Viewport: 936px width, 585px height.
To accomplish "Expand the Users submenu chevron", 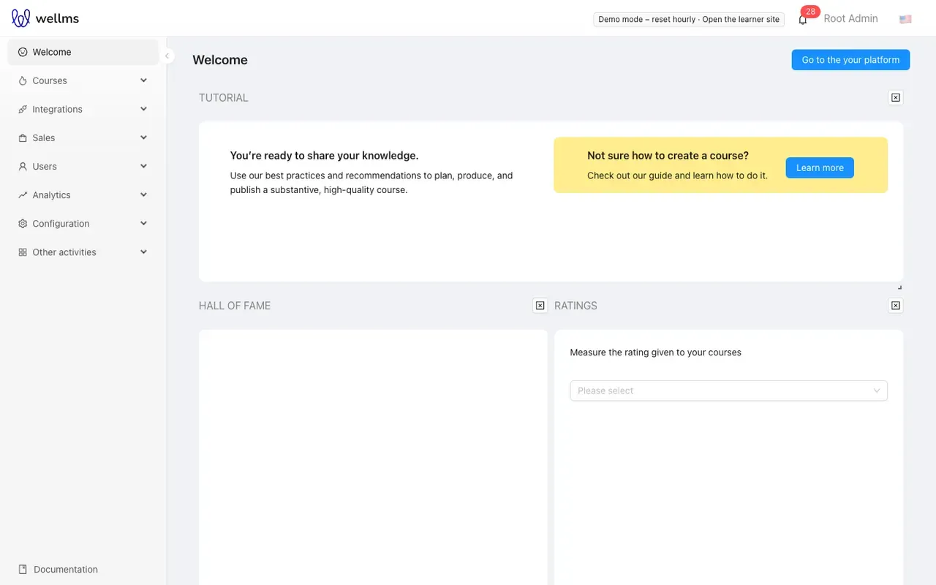I will [143, 166].
